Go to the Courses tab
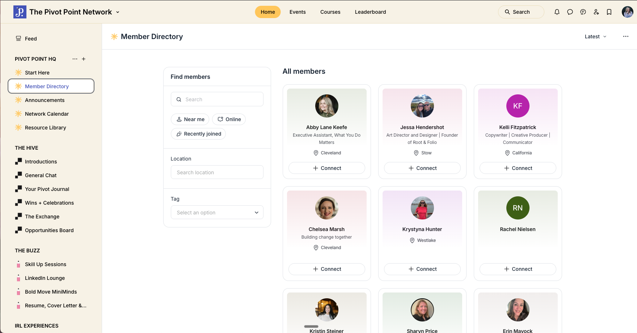Image resolution: width=637 pixels, height=333 pixels. click(330, 12)
